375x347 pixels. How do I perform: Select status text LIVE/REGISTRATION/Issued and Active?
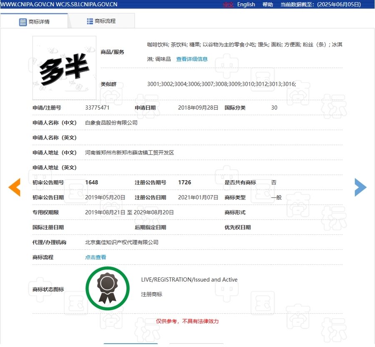point(190,279)
